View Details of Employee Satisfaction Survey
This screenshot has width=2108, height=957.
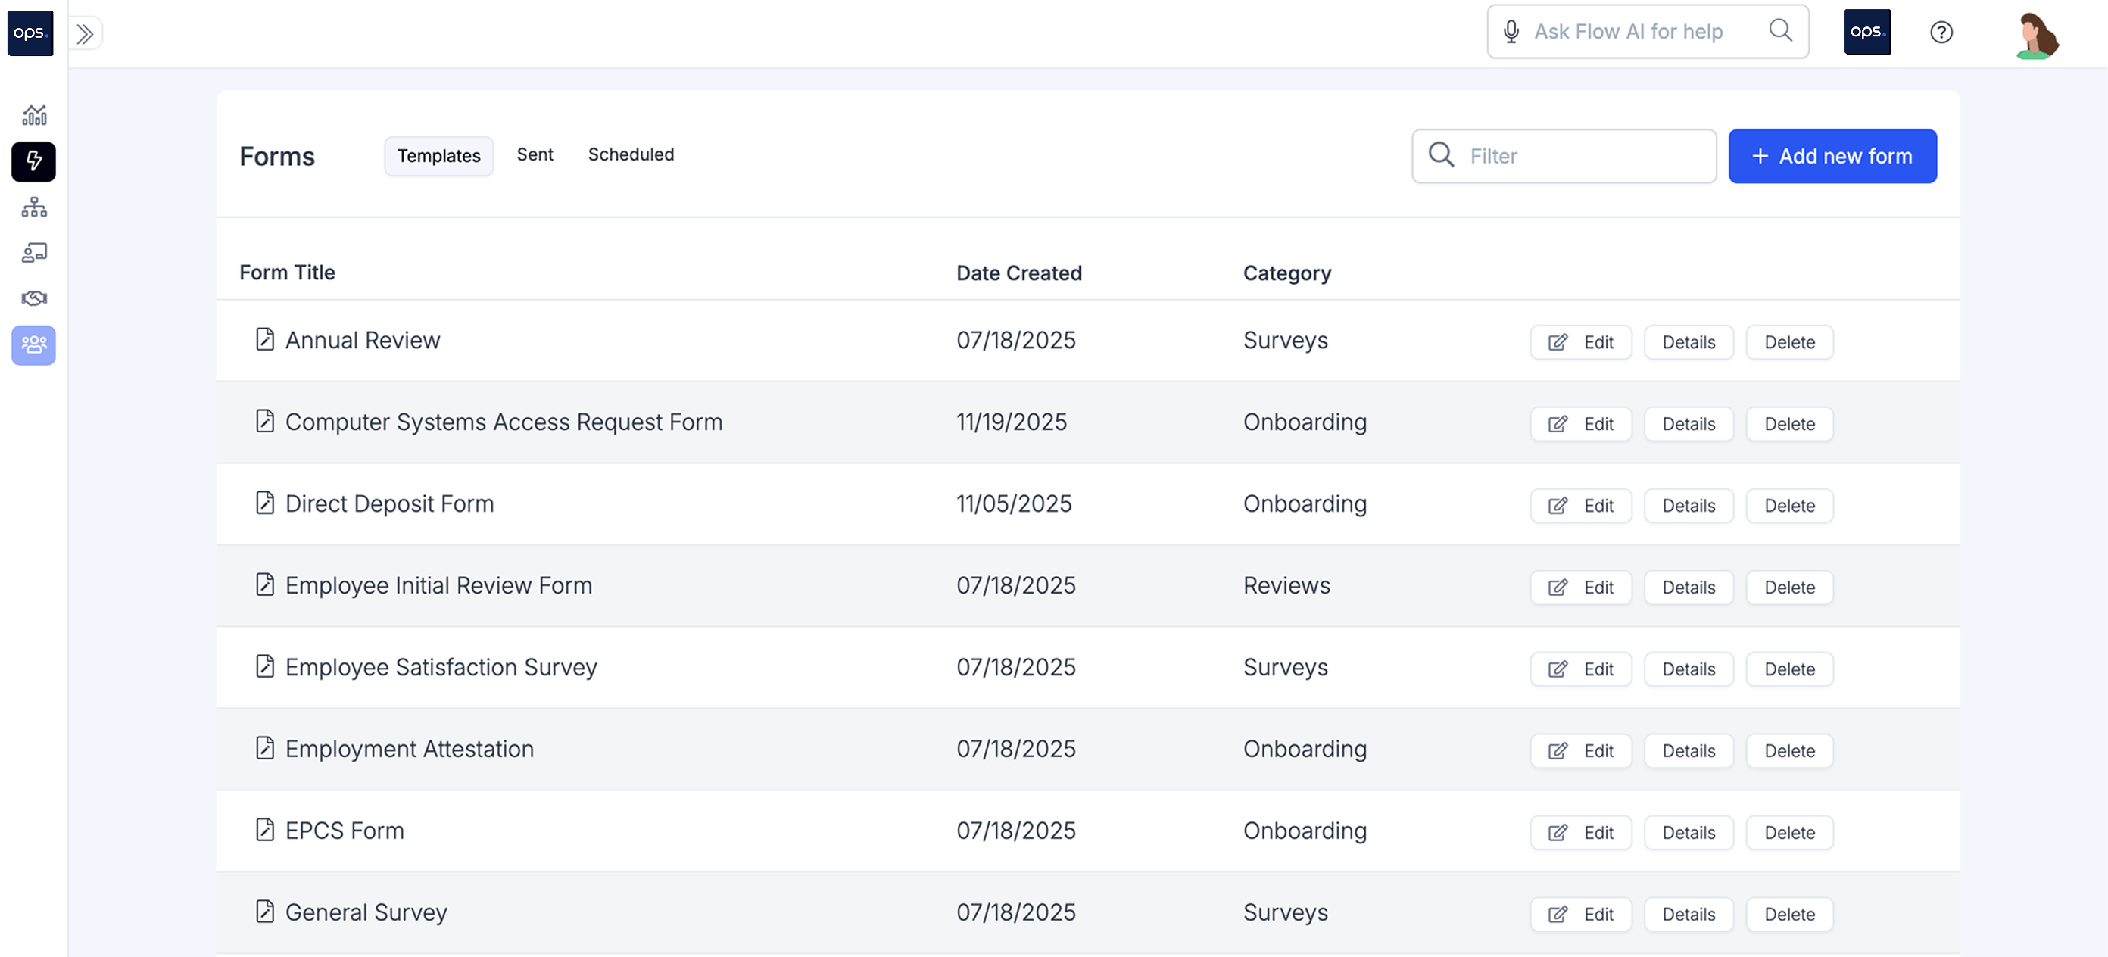tap(1689, 669)
